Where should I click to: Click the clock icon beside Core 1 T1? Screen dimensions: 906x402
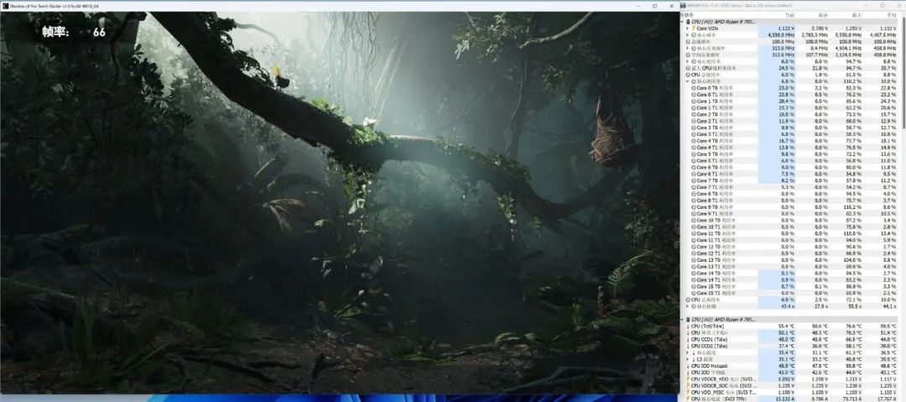click(694, 107)
